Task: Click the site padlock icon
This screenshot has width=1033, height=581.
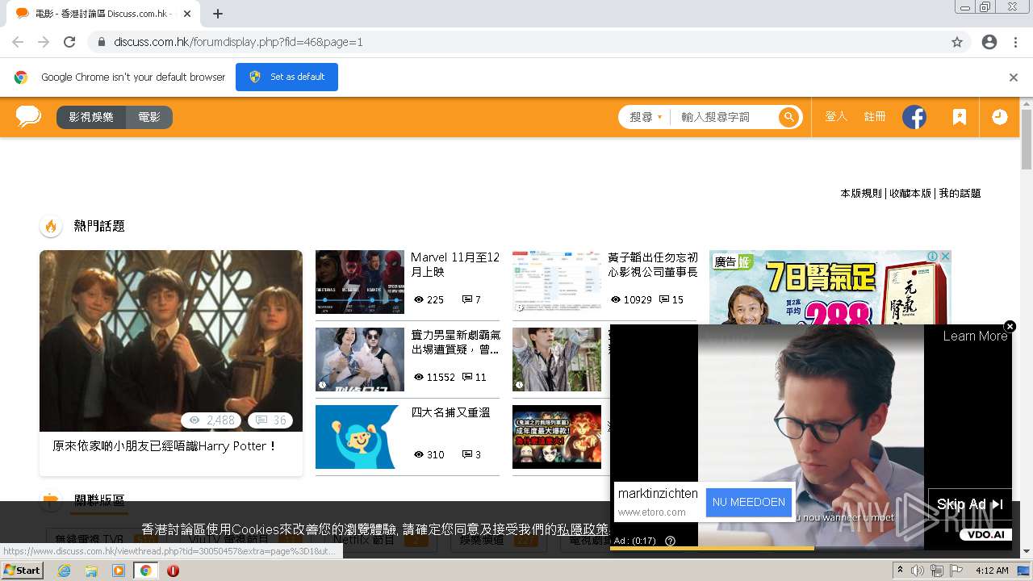Action: [102, 42]
